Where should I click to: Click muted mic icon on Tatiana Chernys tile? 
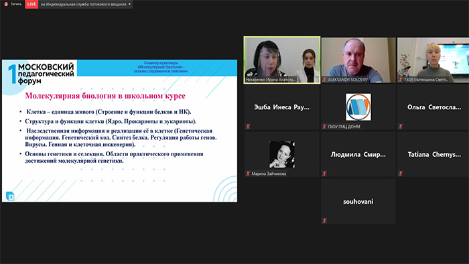(x=401, y=174)
